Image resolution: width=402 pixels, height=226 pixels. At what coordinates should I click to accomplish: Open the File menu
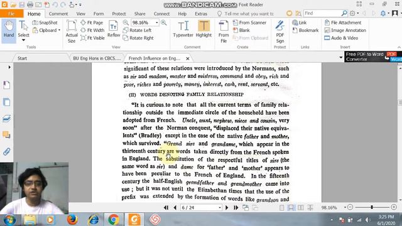pos(11,14)
